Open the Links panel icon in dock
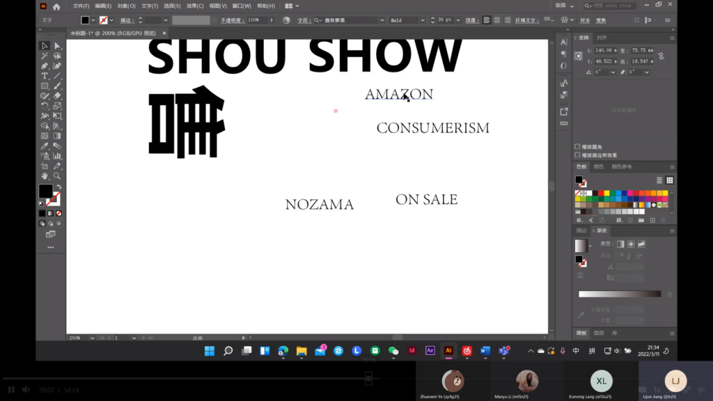This screenshot has width=713, height=401. click(x=564, y=123)
